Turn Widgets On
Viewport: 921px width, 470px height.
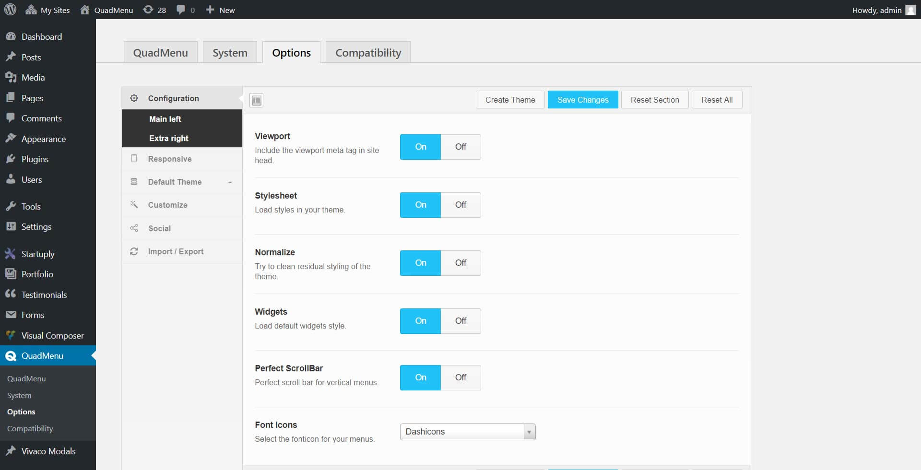click(x=420, y=321)
